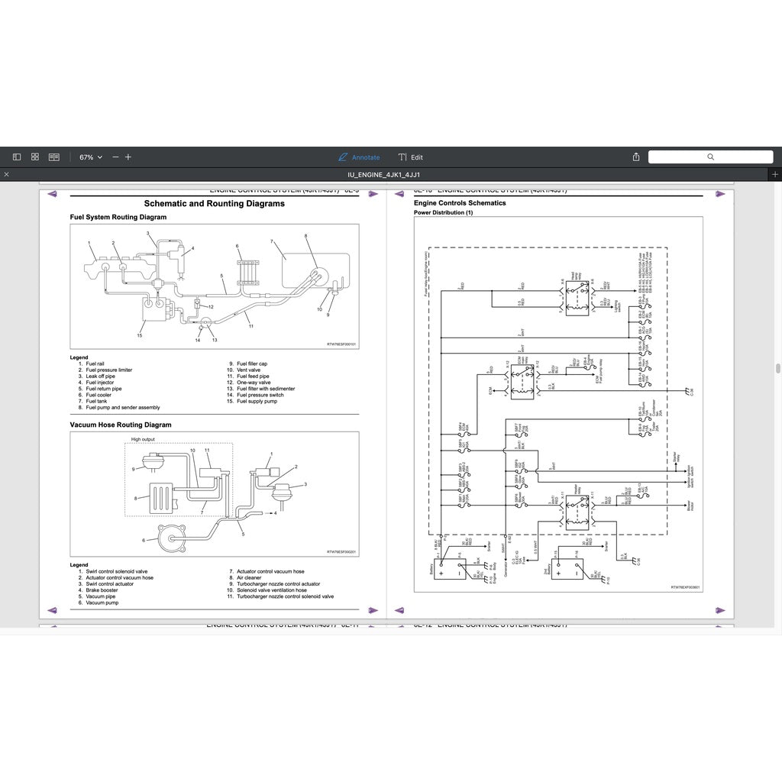This screenshot has height=782, width=782.
Task: Zoom in with the plus icon
Action: click(128, 157)
